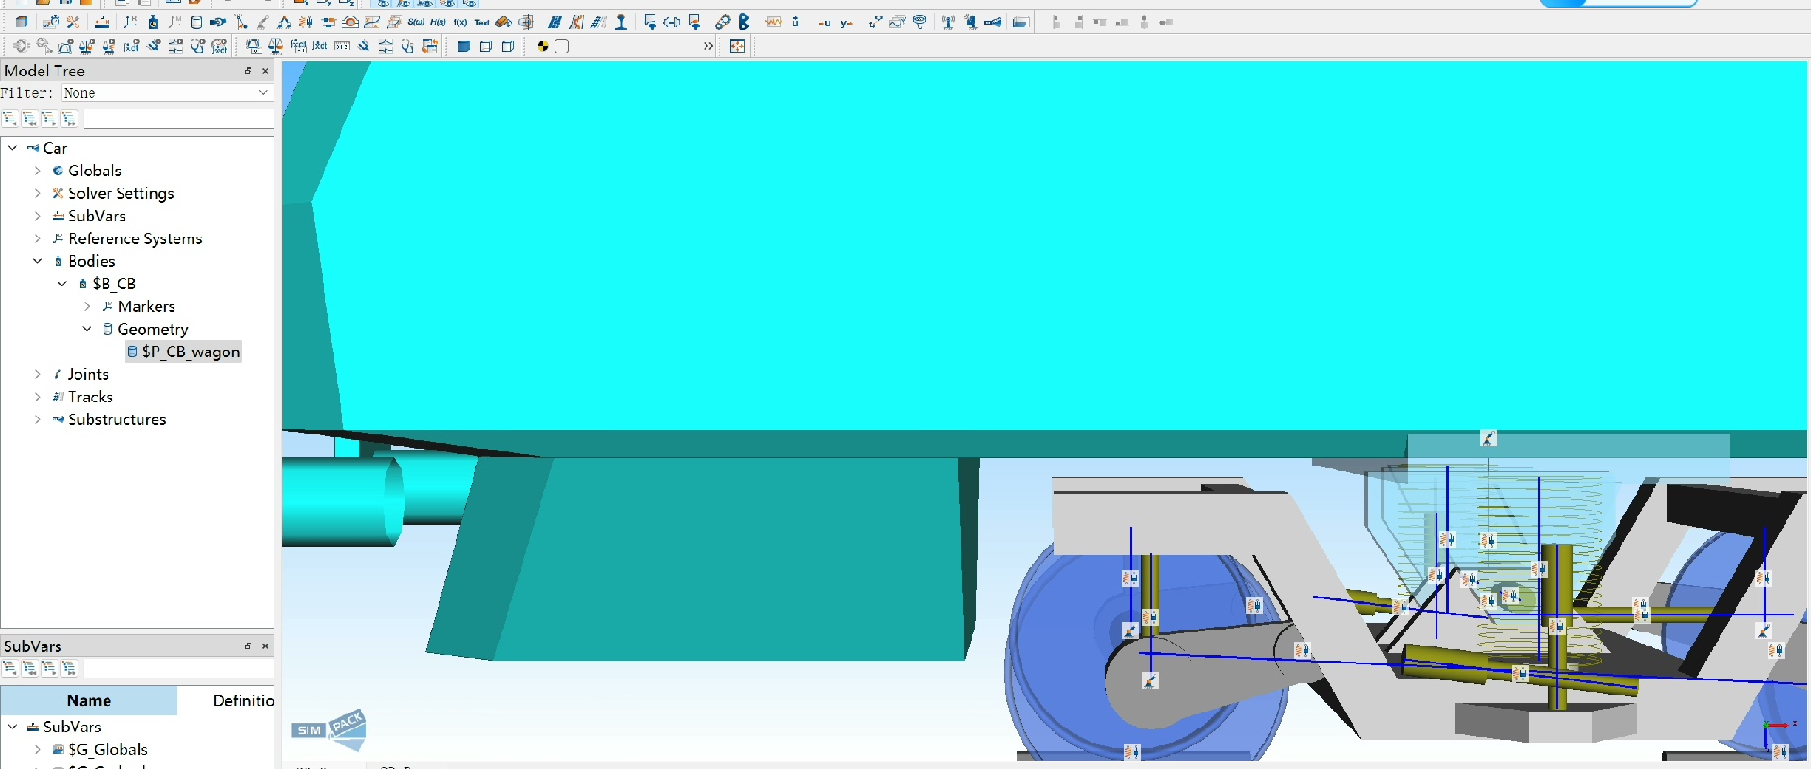
Task: Expand all levels in SubVars panel
Action: (69, 668)
